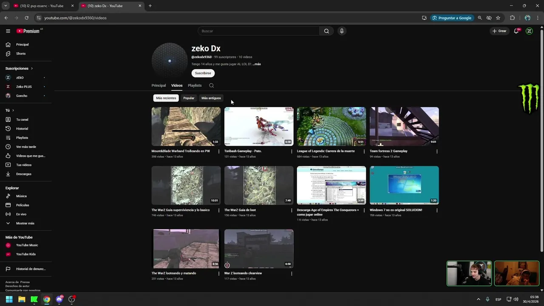
Task: Expand the Tú section chevron
Action: point(13,110)
